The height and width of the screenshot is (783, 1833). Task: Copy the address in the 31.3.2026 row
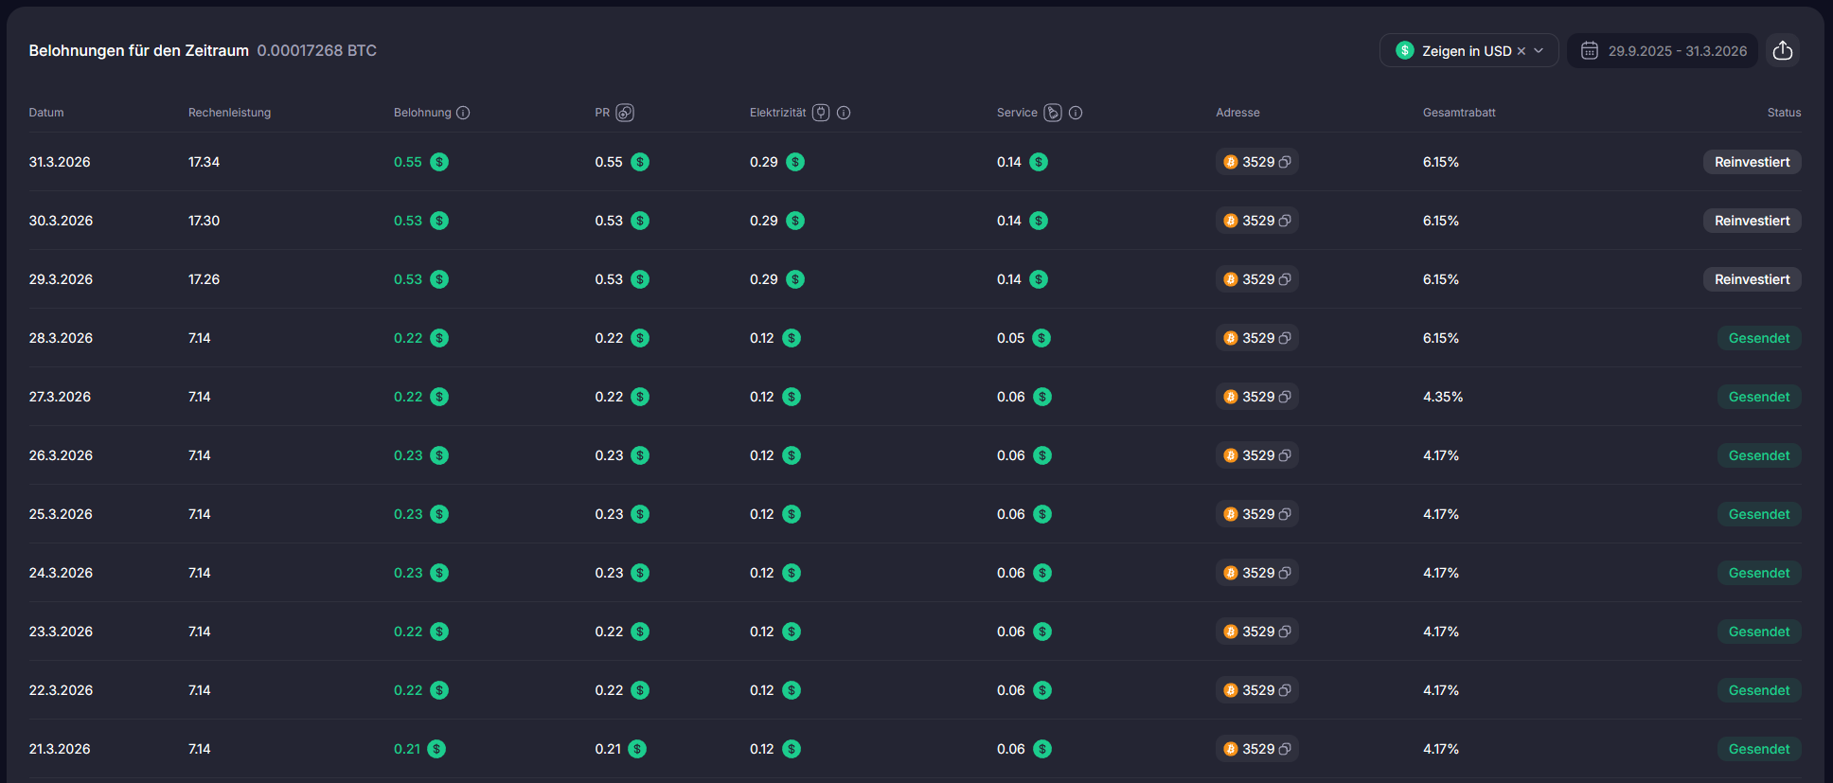(x=1285, y=163)
